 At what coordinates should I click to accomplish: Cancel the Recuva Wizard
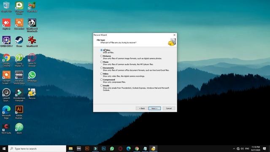tap(169, 109)
